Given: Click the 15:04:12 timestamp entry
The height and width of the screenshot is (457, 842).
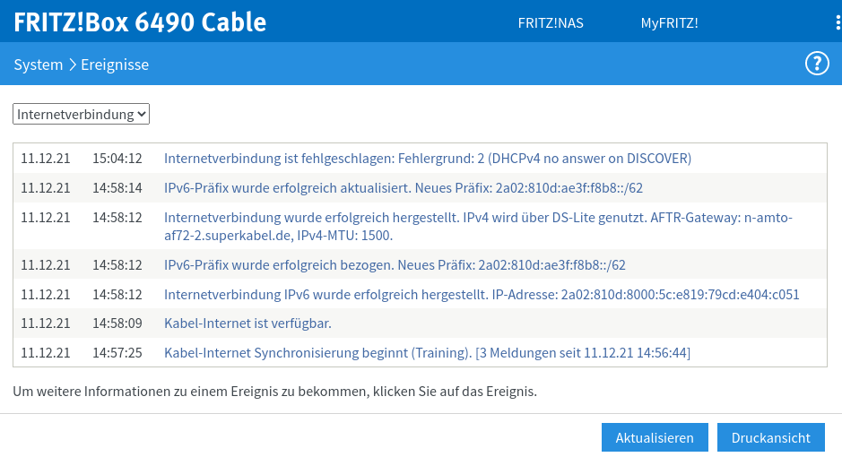Looking at the screenshot, I should tap(117, 159).
